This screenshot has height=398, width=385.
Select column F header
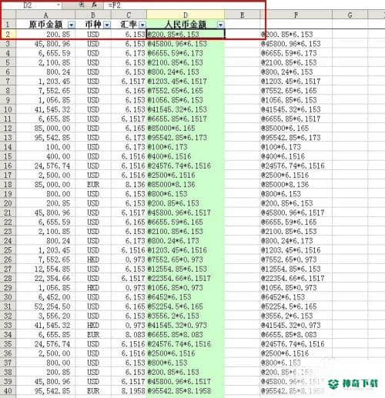pos(296,15)
